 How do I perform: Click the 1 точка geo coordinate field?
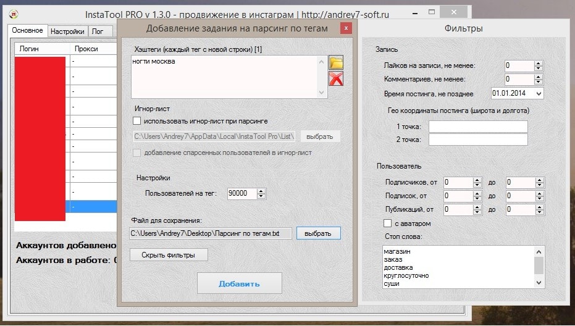478,127
